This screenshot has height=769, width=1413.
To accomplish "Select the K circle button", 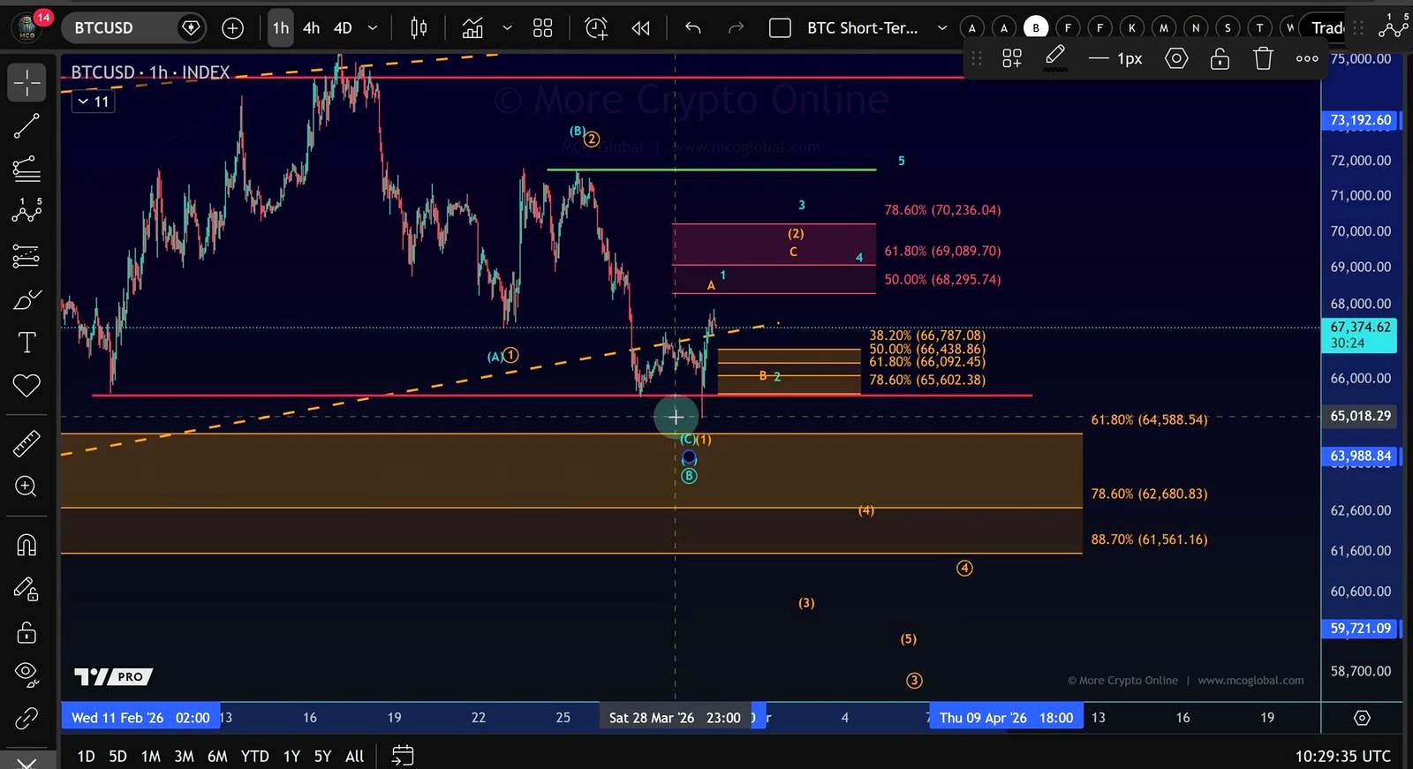I will (1132, 28).
